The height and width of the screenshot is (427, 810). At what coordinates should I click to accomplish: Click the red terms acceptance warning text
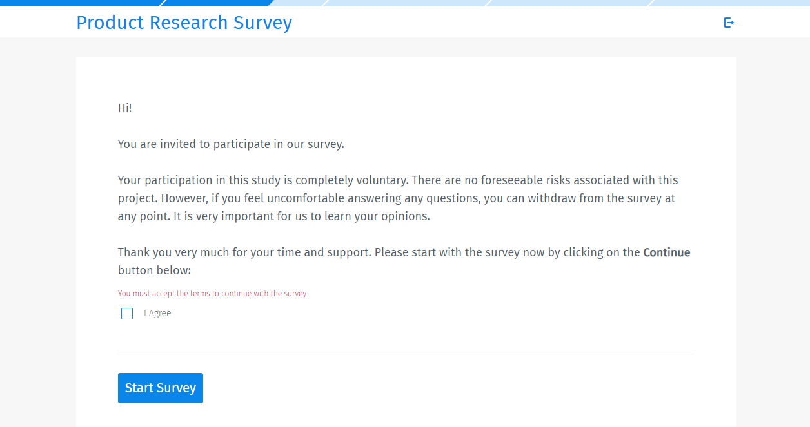click(212, 293)
